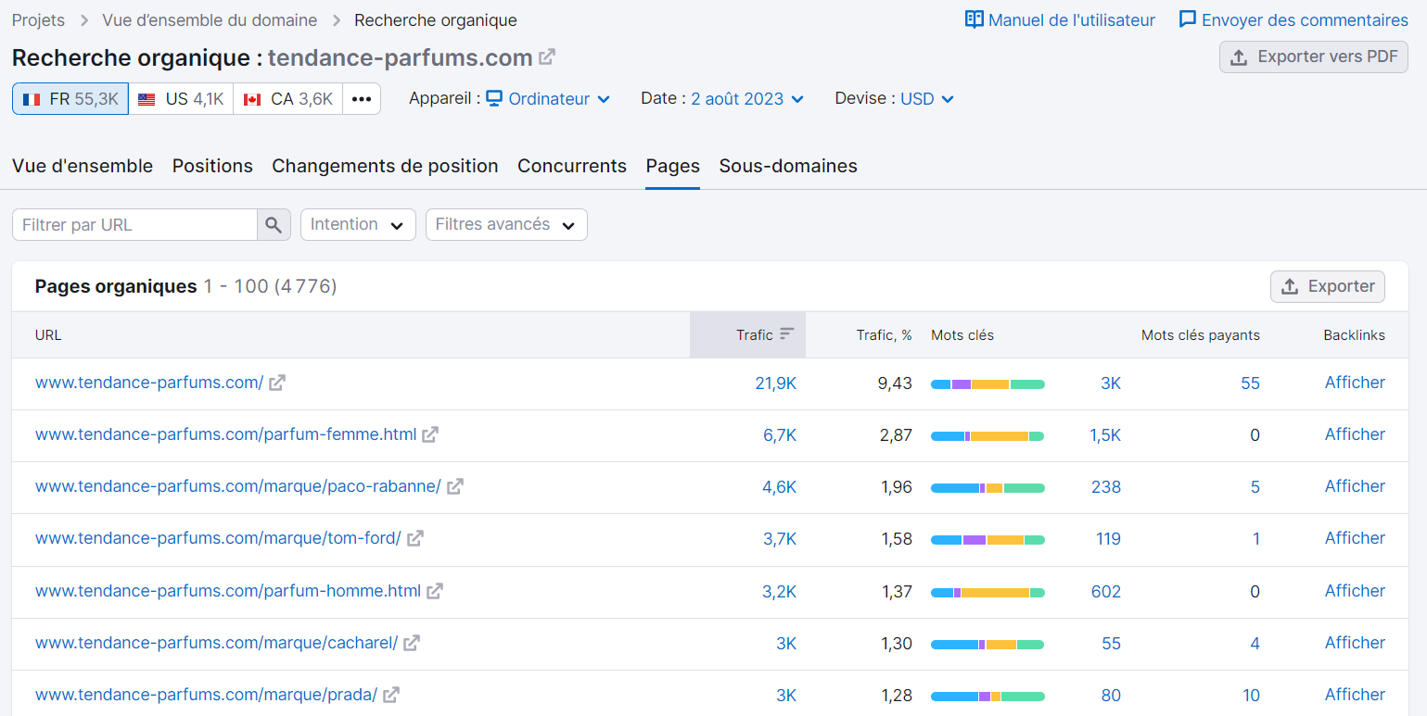Switch to the Sous-domaines tab

point(788,166)
